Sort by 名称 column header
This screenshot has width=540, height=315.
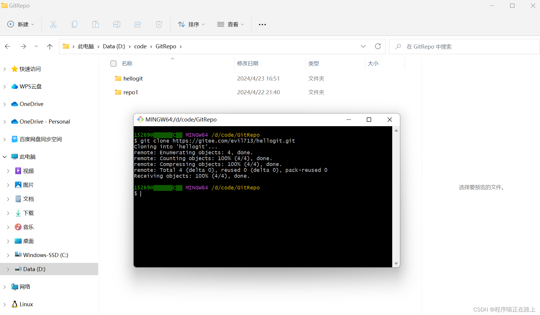pyautogui.click(x=127, y=64)
